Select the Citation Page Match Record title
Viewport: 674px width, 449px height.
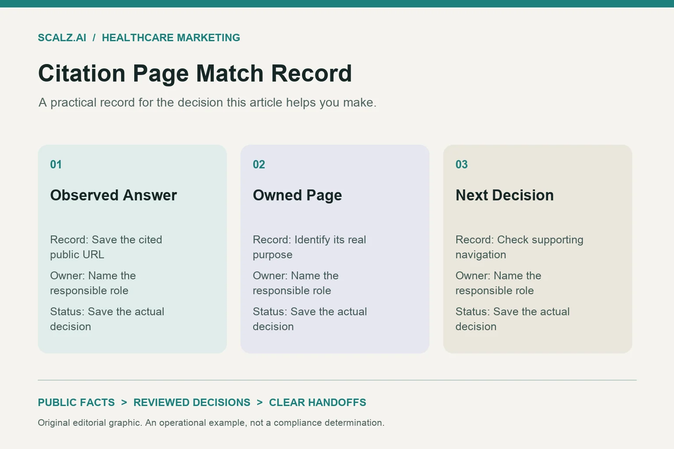pos(195,73)
